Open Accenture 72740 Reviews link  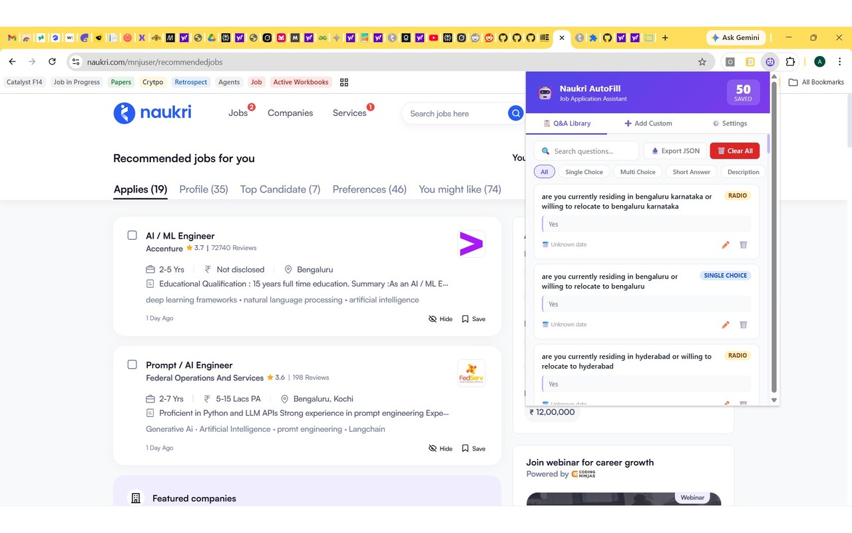[x=234, y=248]
